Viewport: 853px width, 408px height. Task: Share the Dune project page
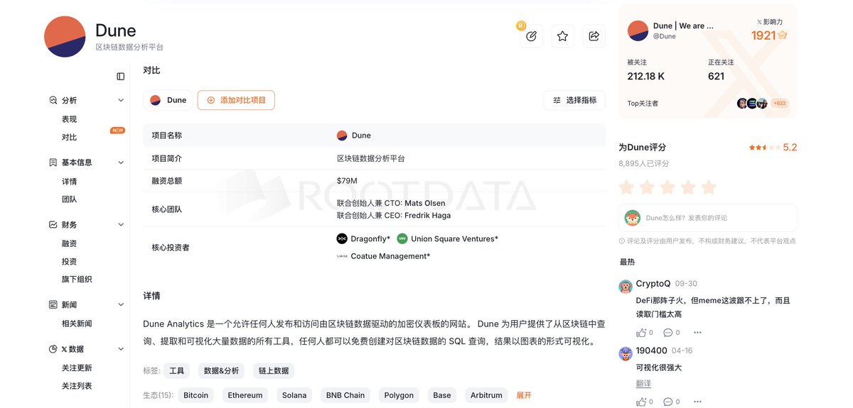[594, 36]
